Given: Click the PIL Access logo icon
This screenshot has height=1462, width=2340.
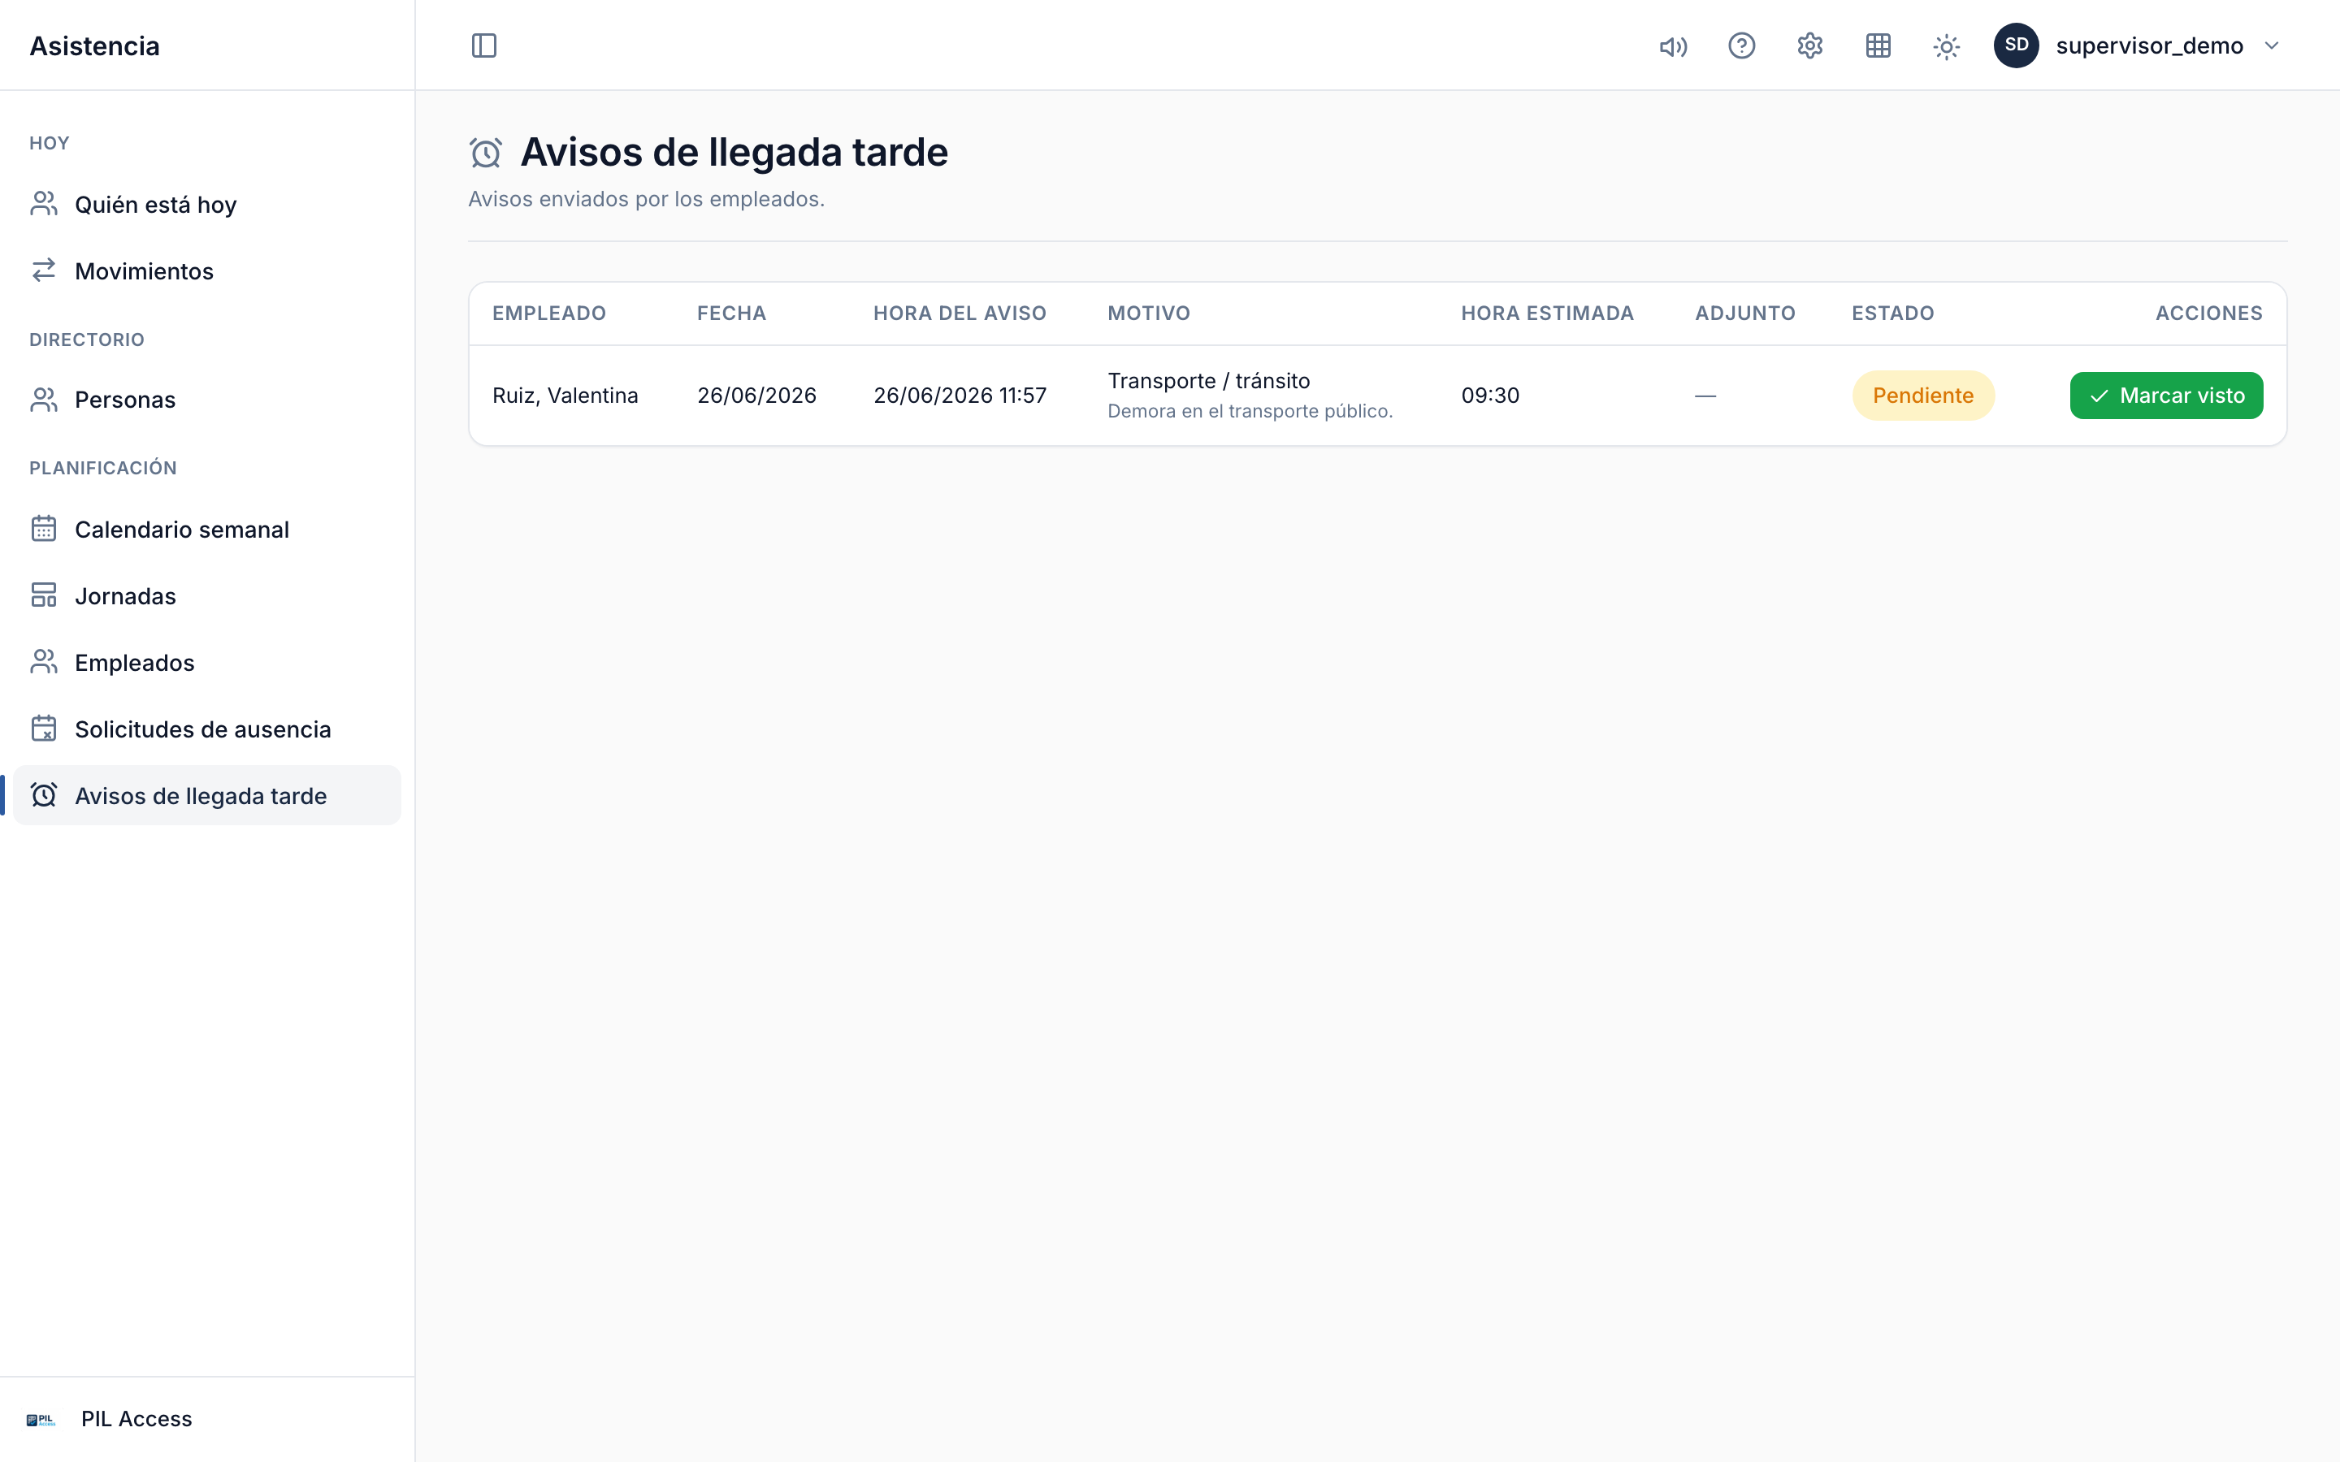Looking at the screenshot, I should [41, 1420].
